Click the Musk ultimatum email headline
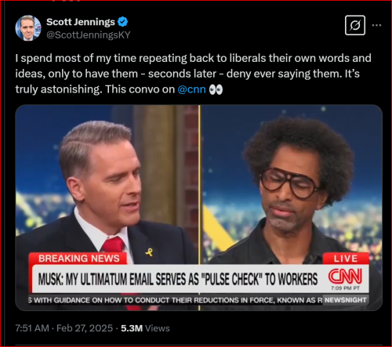 click(x=178, y=279)
